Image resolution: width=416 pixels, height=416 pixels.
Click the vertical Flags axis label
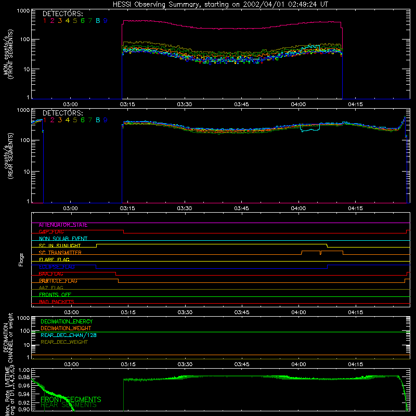coord(21,259)
